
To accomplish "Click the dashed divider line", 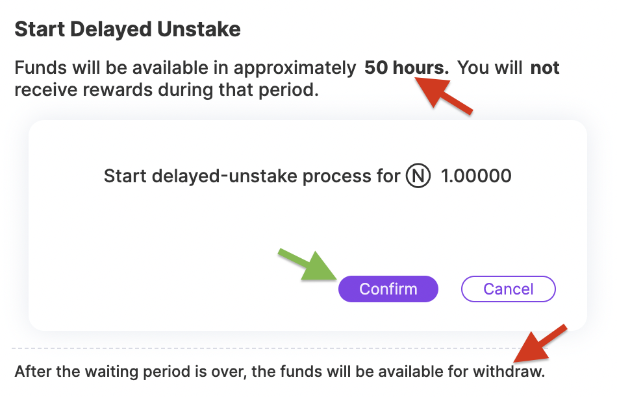I will pyautogui.click(x=279, y=348).
